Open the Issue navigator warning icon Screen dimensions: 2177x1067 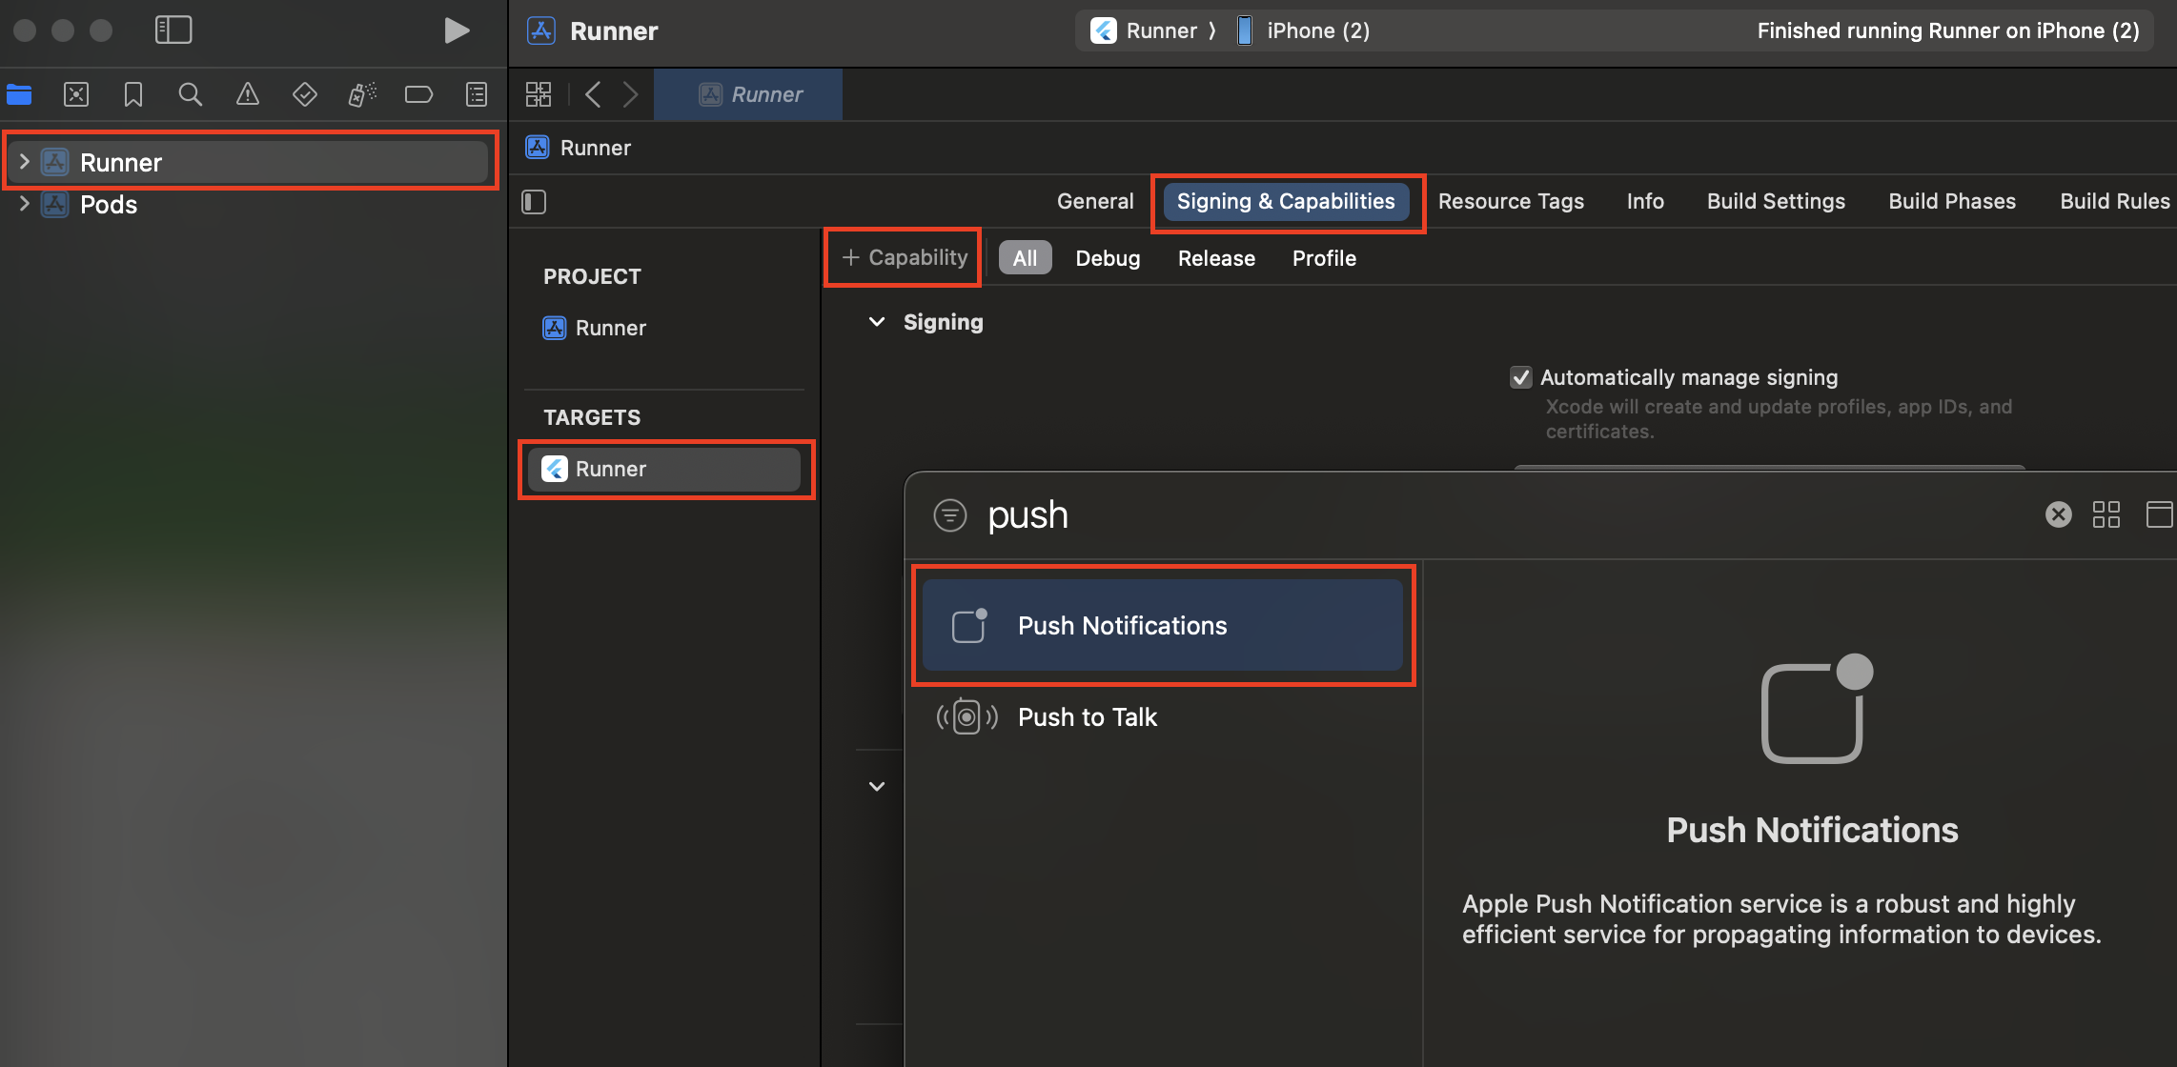tap(248, 94)
